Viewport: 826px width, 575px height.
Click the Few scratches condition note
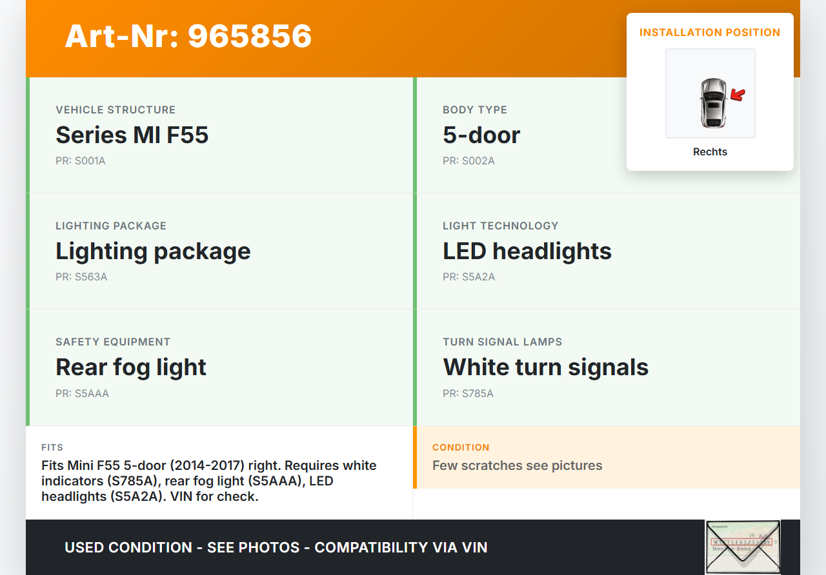tap(517, 465)
